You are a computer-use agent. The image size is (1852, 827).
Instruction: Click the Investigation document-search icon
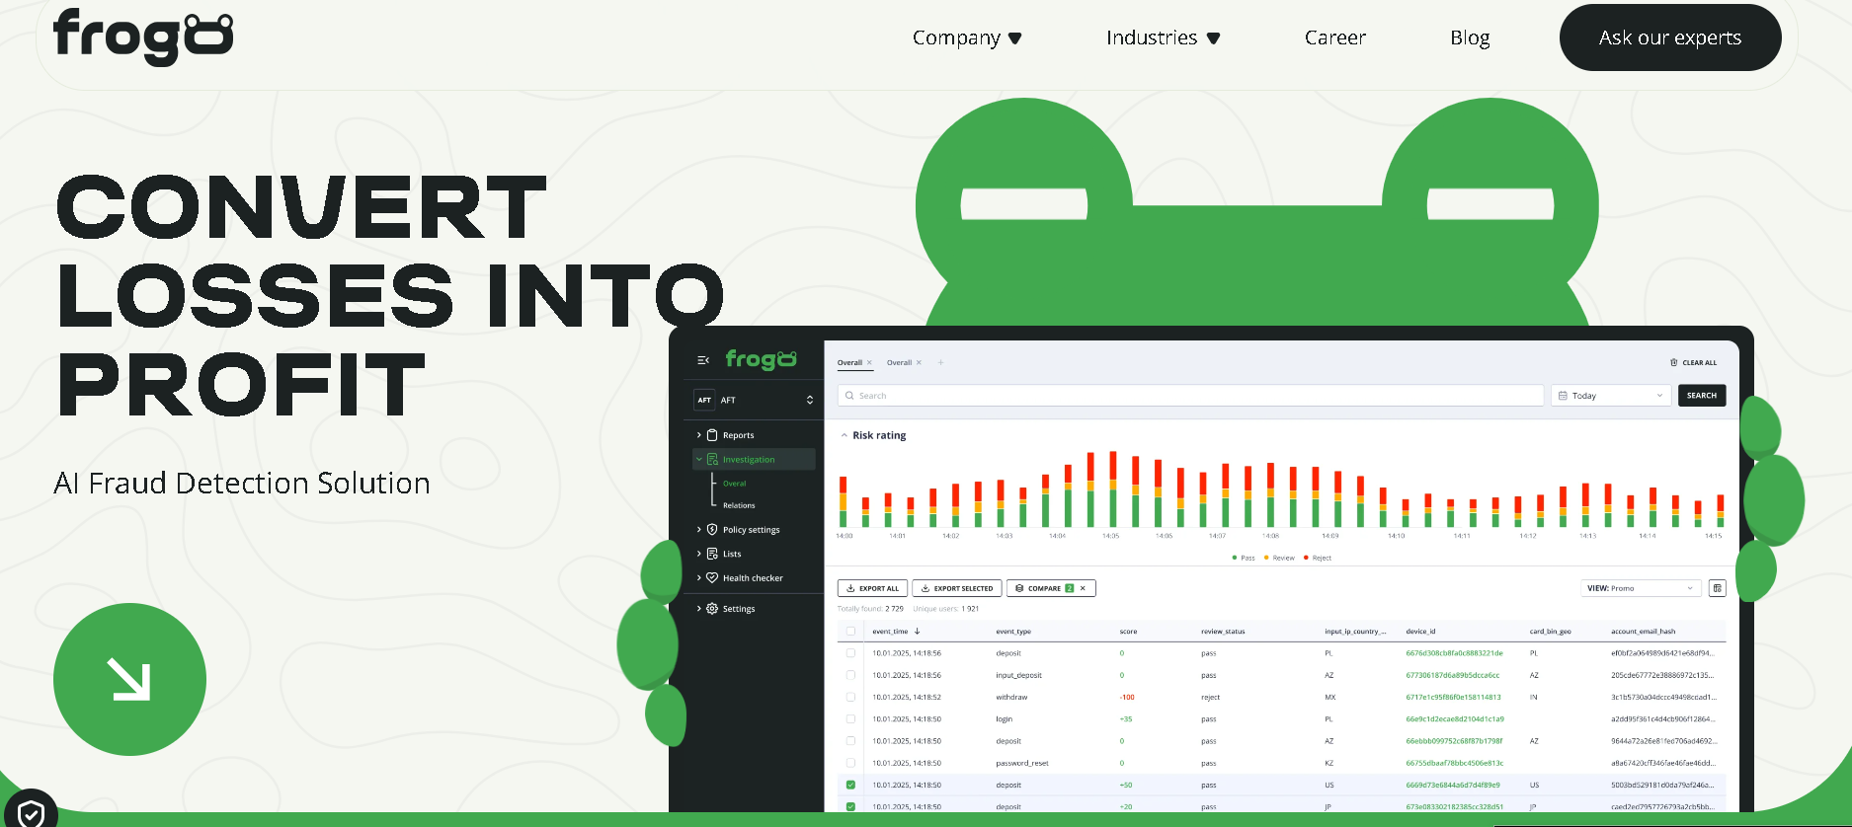pyautogui.click(x=712, y=460)
